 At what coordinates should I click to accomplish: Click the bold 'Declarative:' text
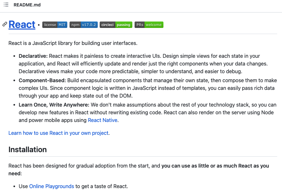33,56
